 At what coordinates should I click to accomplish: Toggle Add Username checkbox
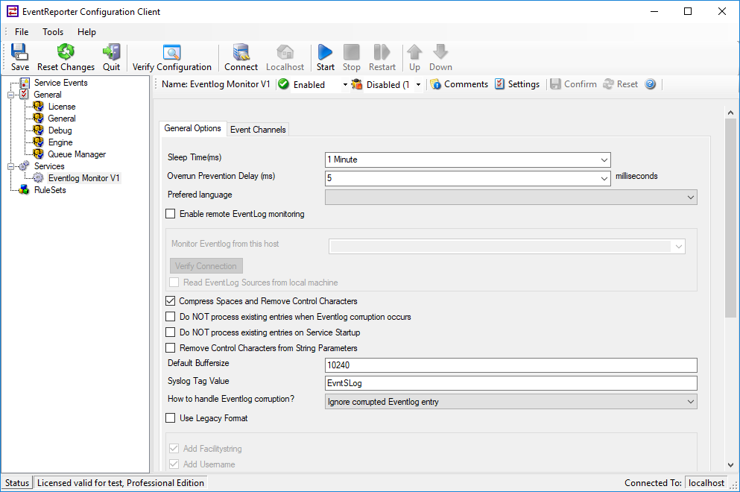pos(174,464)
